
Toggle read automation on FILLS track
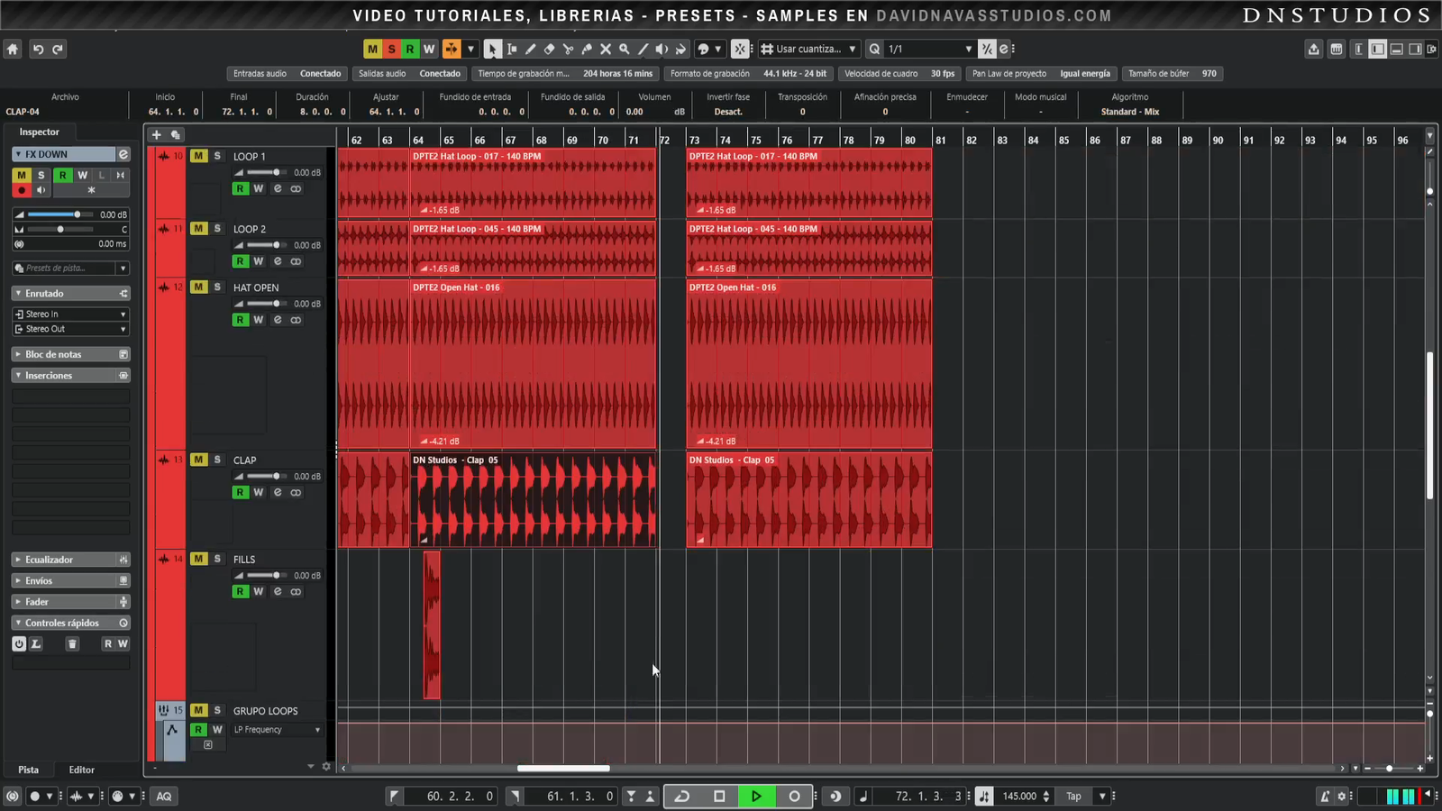pyautogui.click(x=240, y=592)
